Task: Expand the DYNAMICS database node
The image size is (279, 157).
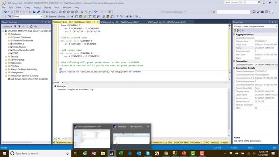Action: (9, 44)
